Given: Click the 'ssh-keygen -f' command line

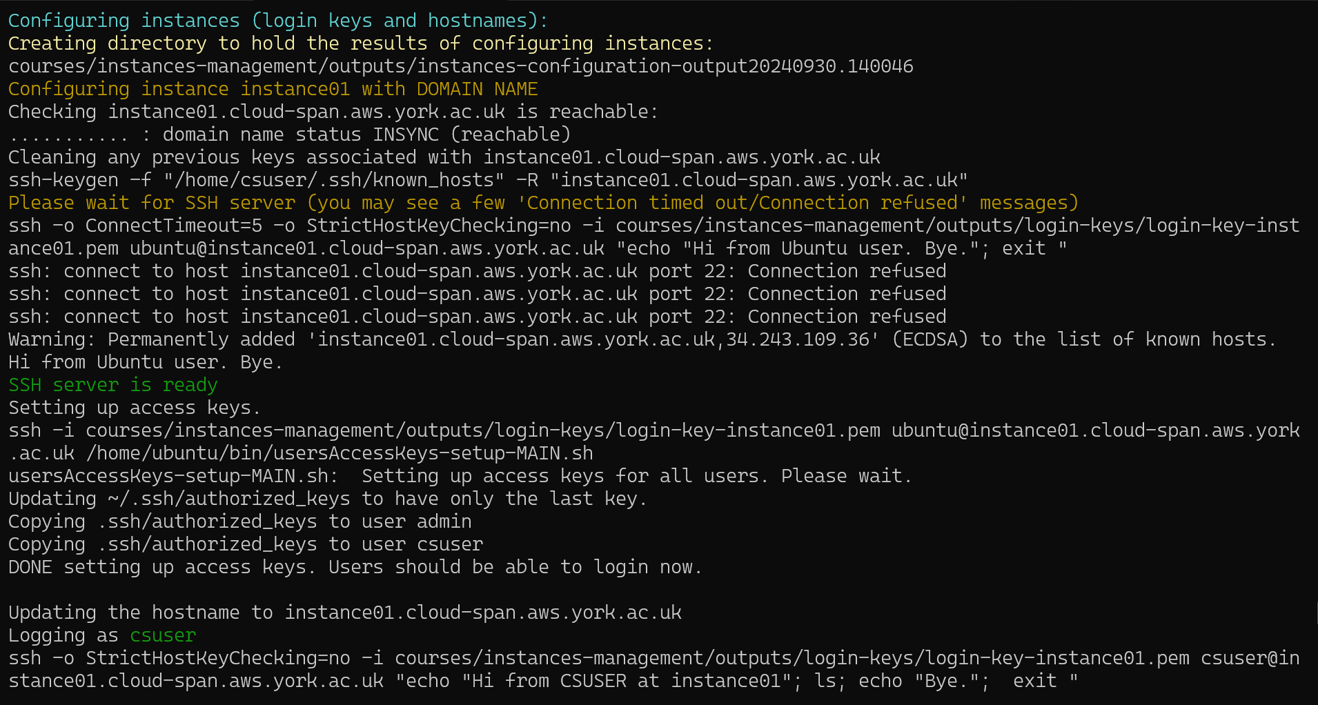Looking at the screenshot, I should [488, 180].
